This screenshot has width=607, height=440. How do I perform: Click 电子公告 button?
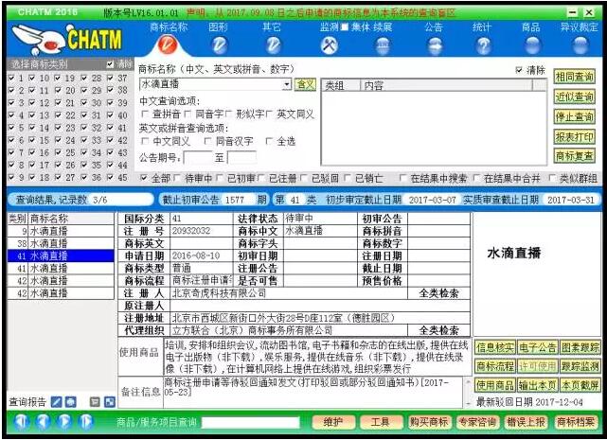pos(537,347)
